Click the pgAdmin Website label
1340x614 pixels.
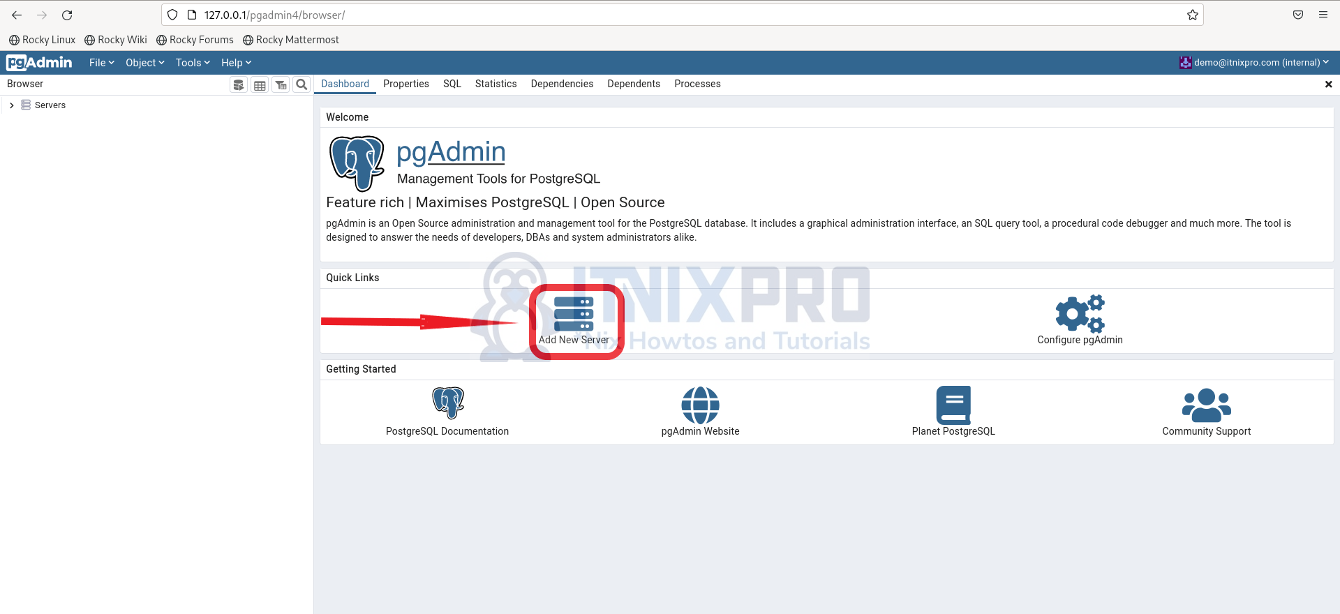[x=700, y=431]
